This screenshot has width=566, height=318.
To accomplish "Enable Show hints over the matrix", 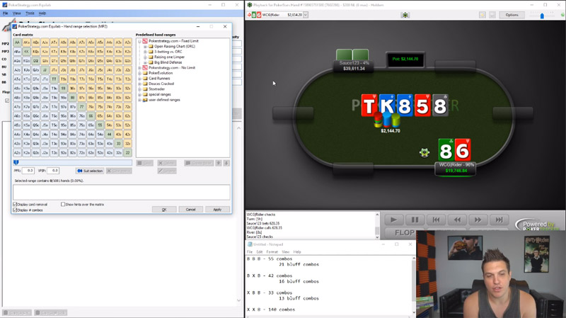I will click(63, 205).
